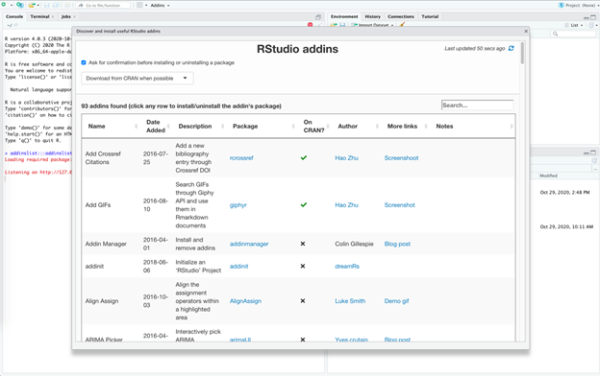The height and width of the screenshot is (376, 600).
Task: Open the Connections tab
Action: pyautogui.click(x=401, y=17)
